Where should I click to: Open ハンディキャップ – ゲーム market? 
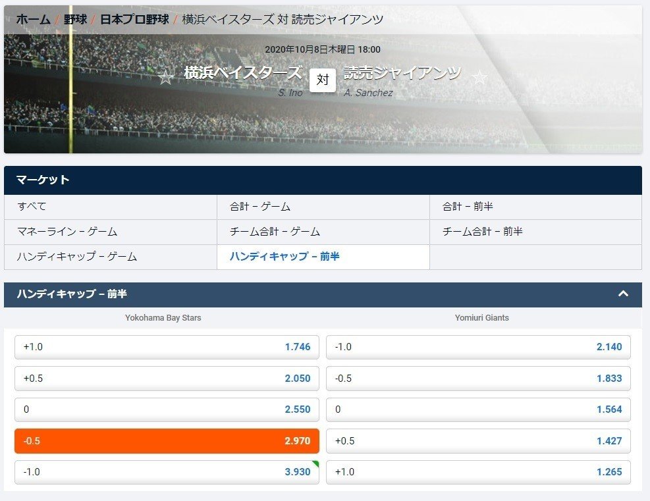[x=110, y=257]
